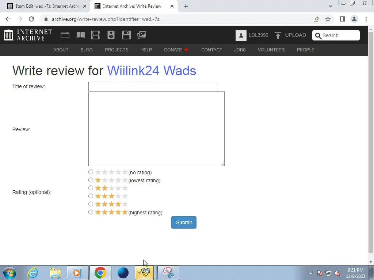374x280 pixels.
Task: Expand the Chrome tab search chevron
Action: (x=330, y=6)
